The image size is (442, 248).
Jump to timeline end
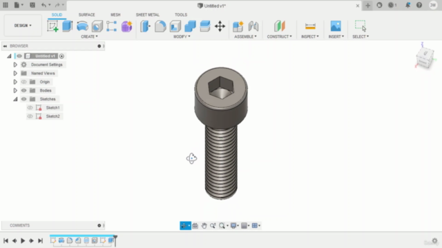tap(40, 240)
